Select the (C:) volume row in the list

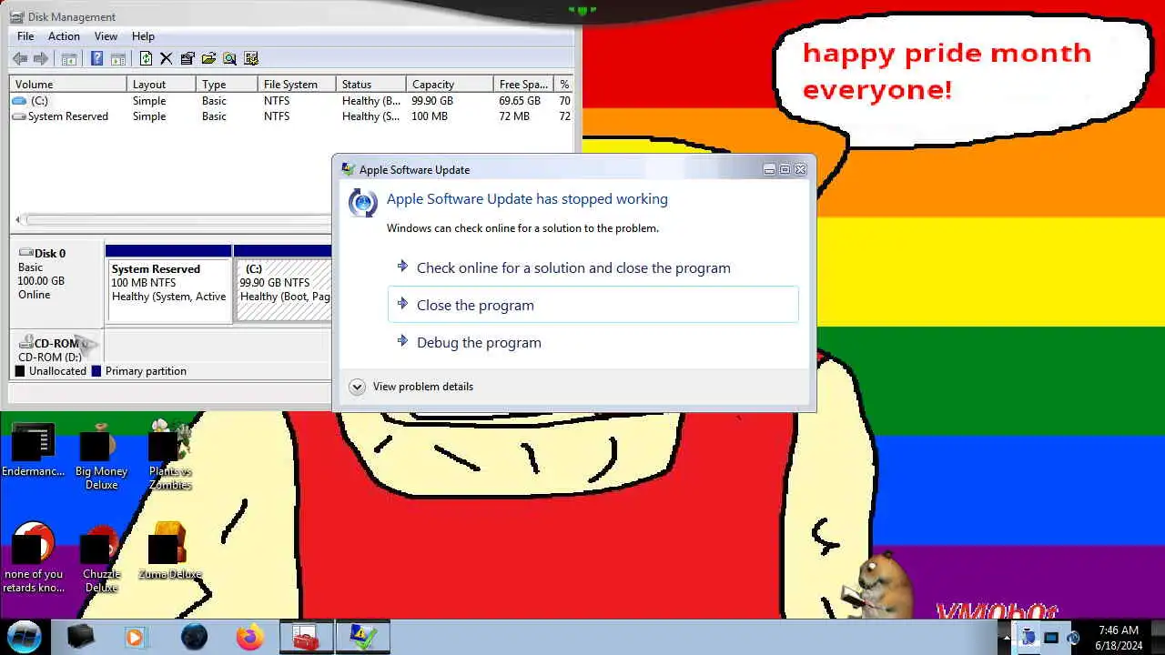[291, 101]
